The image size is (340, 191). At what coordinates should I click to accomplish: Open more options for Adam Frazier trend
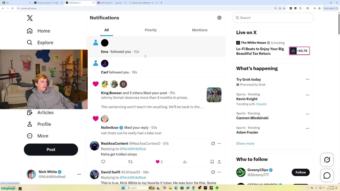point(307,128)
